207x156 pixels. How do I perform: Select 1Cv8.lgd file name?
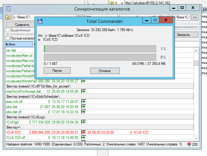[12, 122]
